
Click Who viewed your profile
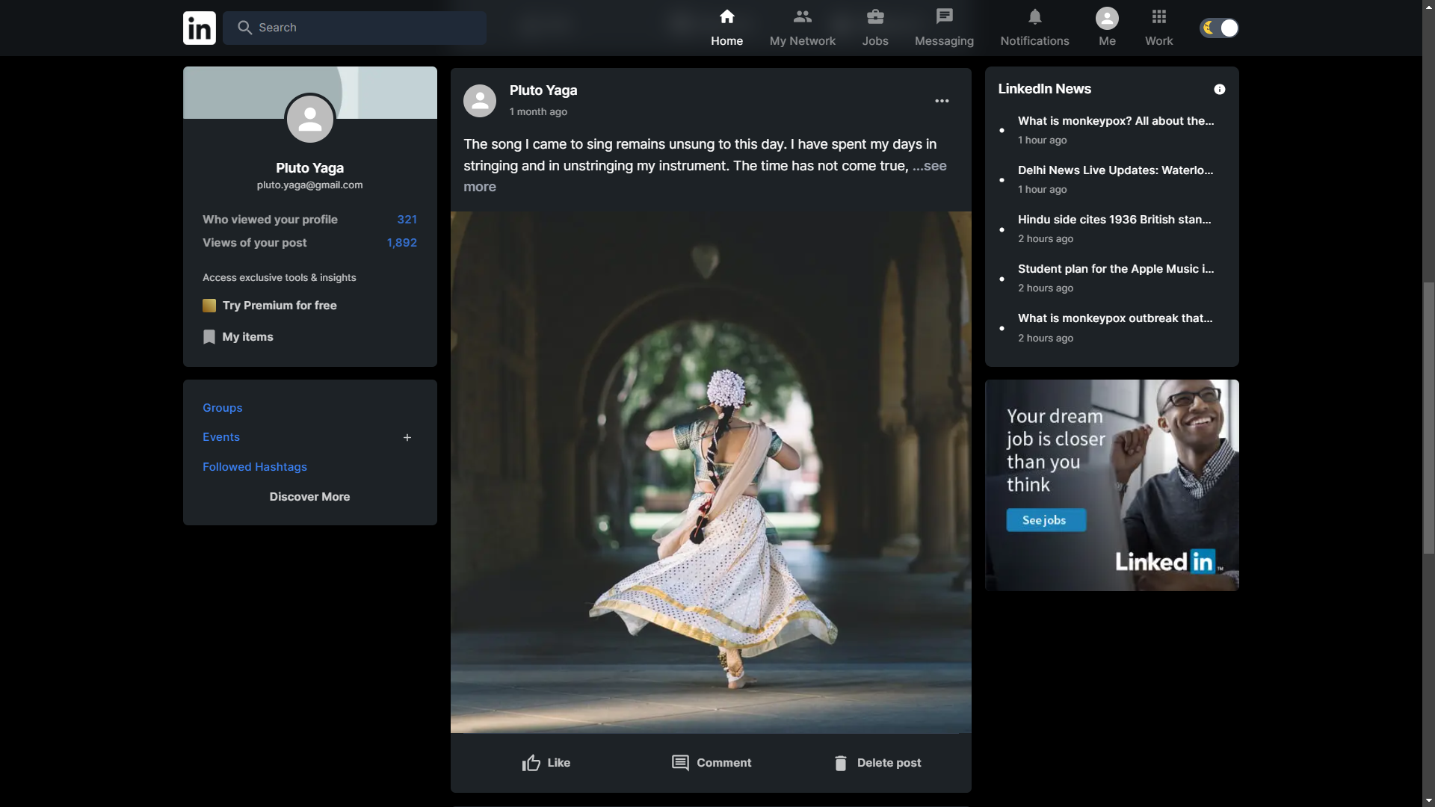pos(270,220)
